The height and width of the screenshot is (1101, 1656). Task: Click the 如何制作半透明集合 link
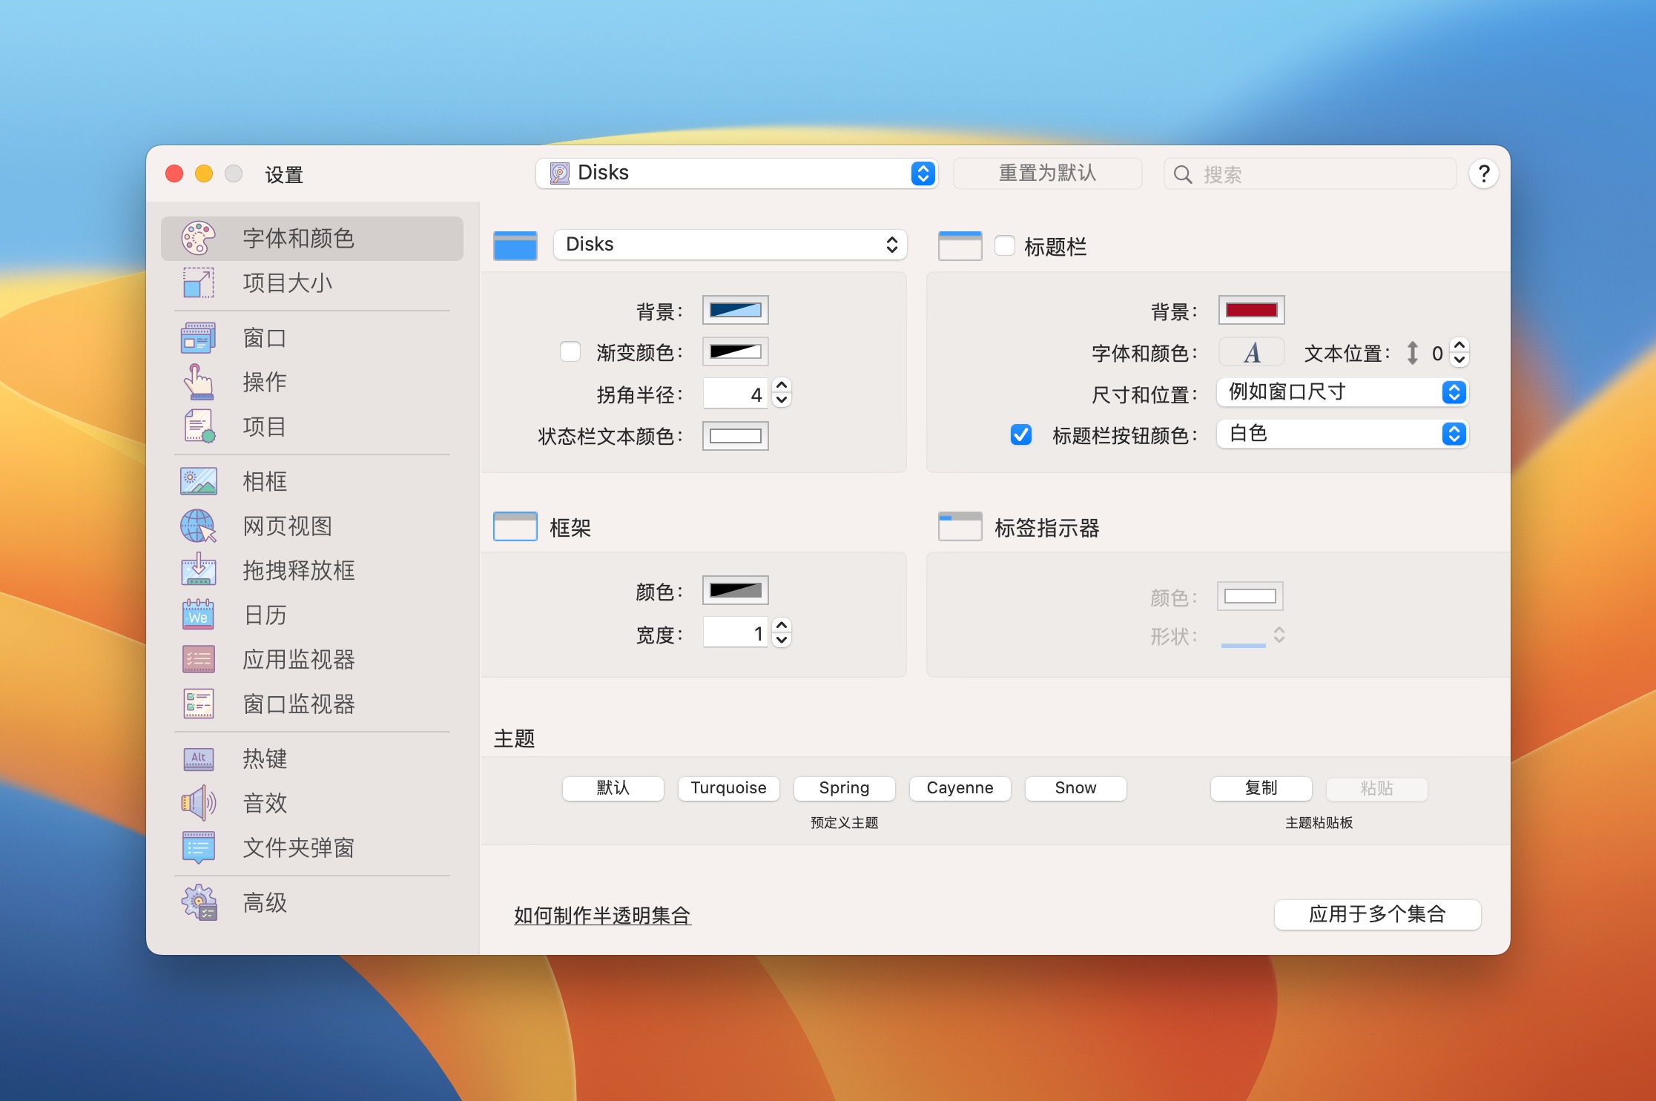[x=601, y=916]
